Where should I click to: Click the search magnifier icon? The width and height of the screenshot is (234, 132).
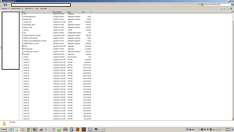(232, 4)
